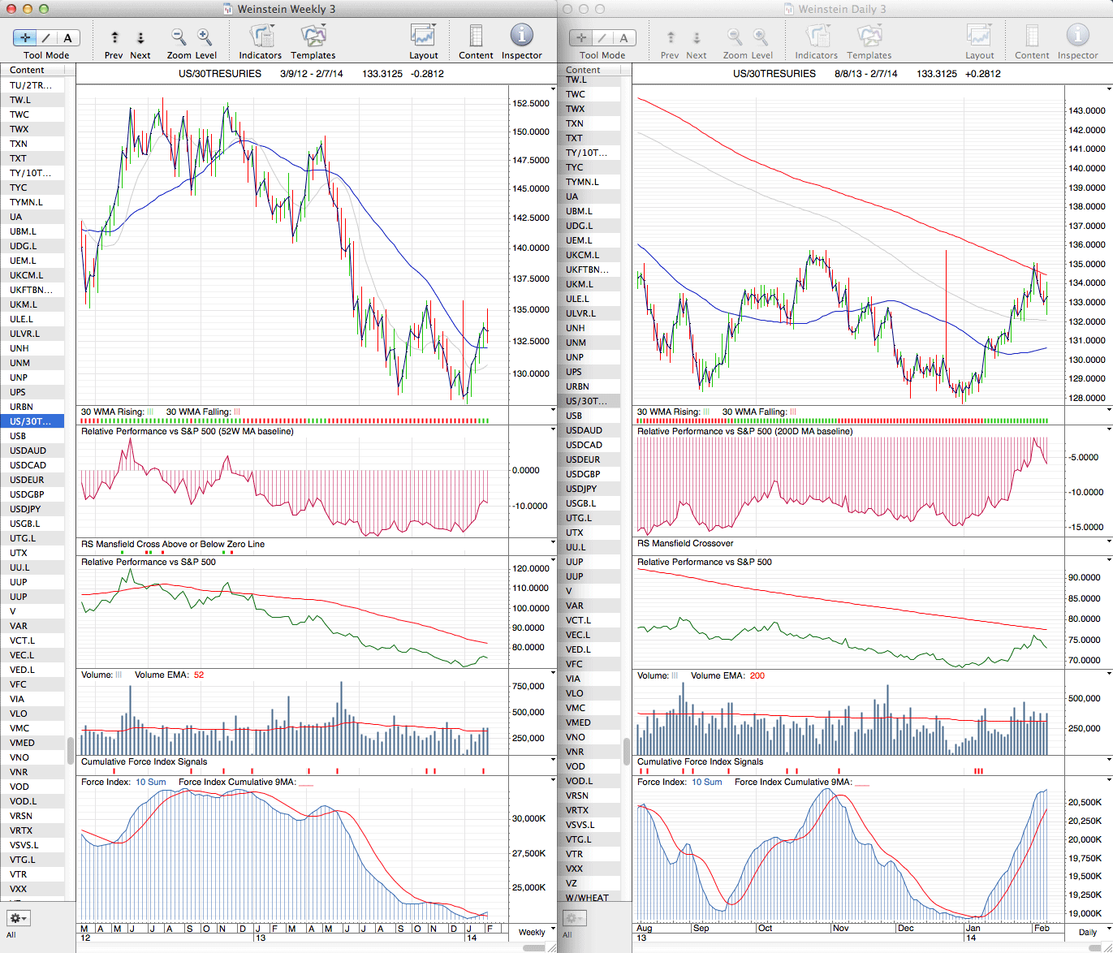Screen dimensions: 1113x953
Task: Zoom in using the plus magnifier icon
Action: (x=205, y=37)
